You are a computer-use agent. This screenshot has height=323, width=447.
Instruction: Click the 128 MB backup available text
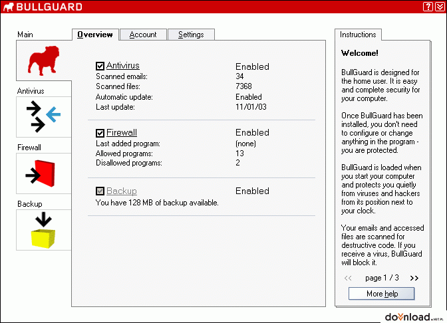pyautogui.click(x=157, y=203)
